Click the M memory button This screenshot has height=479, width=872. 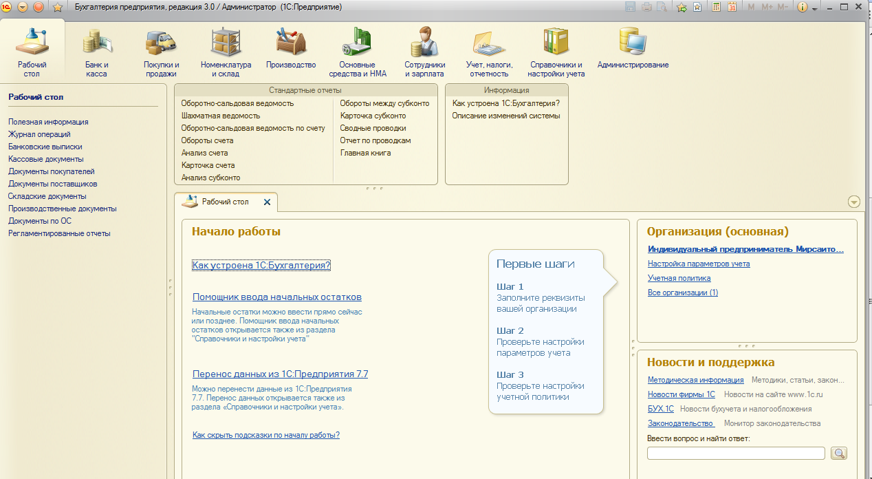[751, 7]
